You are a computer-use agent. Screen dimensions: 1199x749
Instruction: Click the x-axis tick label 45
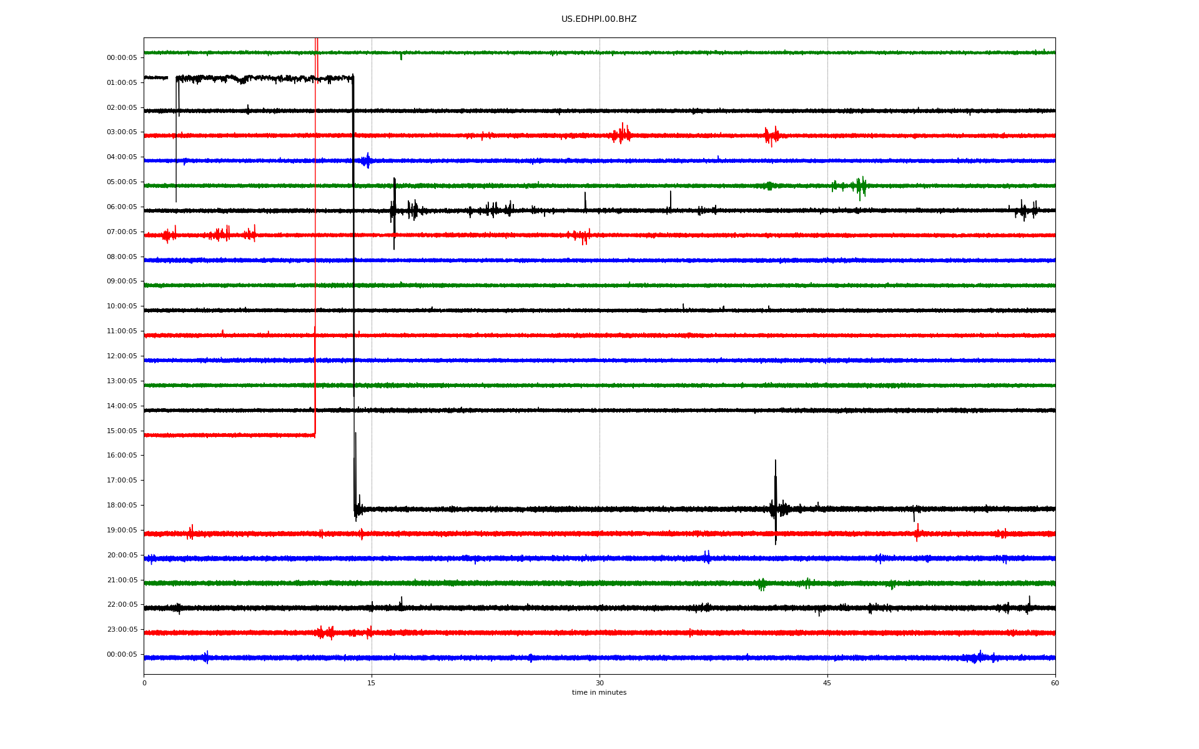[x=827, y=683]
